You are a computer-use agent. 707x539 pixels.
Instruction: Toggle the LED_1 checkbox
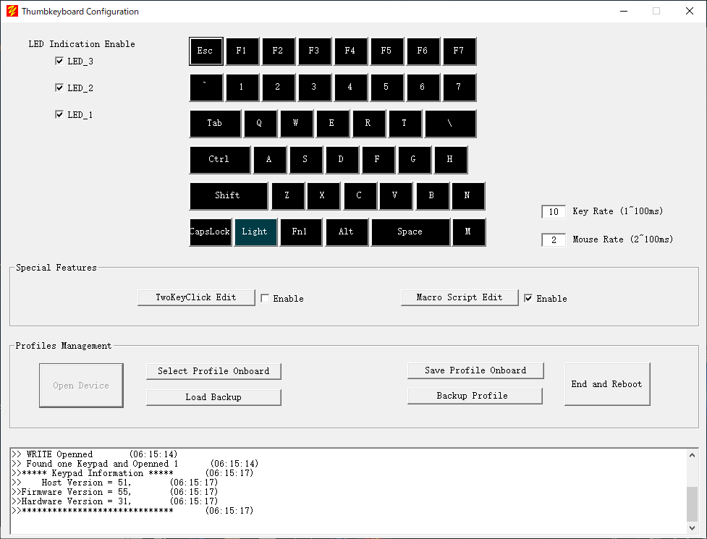59,114
